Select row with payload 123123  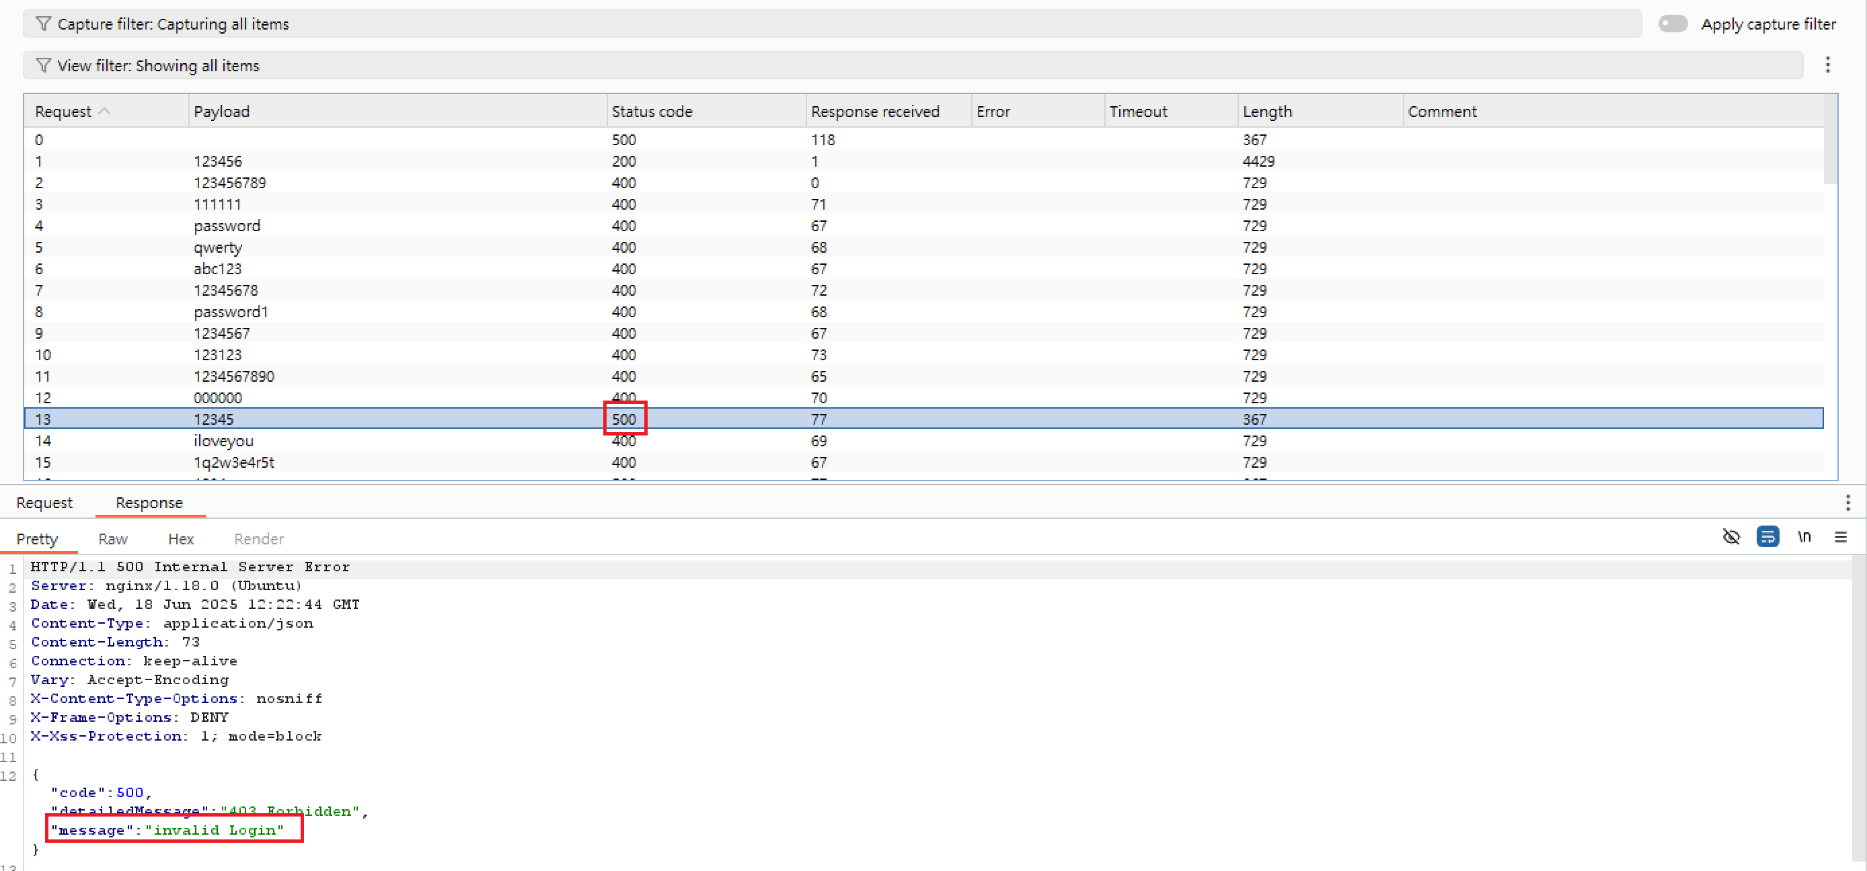pos(924,355)
